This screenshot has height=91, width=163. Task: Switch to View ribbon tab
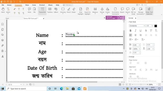click(x=27, y=5)
